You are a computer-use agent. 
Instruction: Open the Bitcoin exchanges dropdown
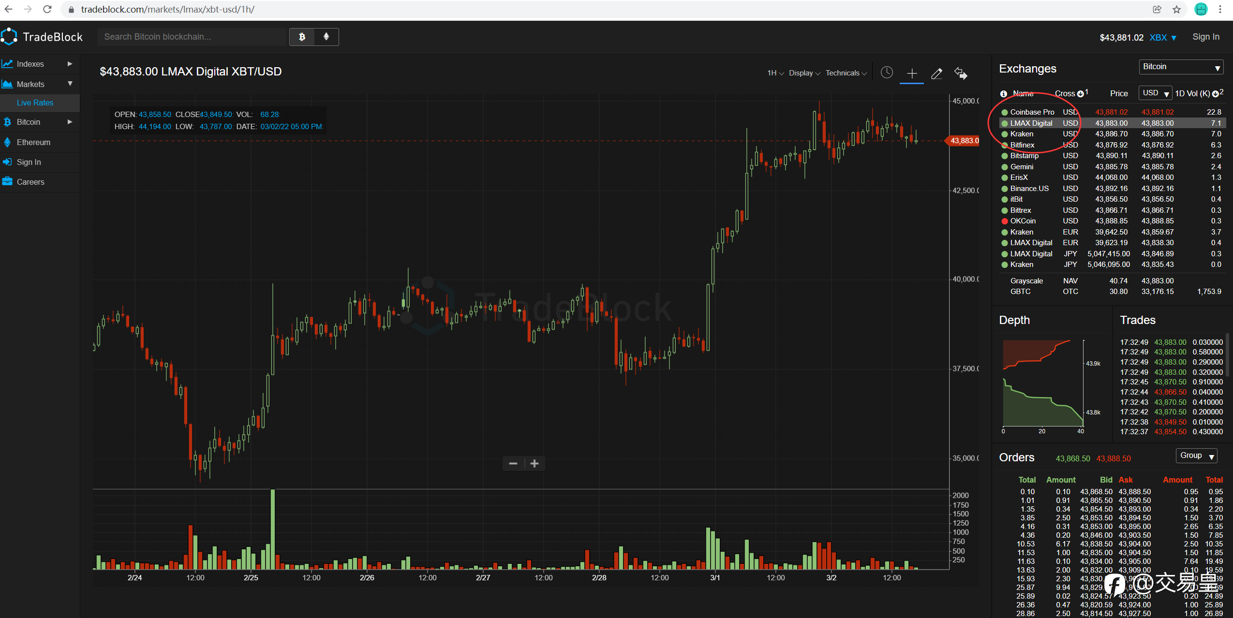(1181, 67)
